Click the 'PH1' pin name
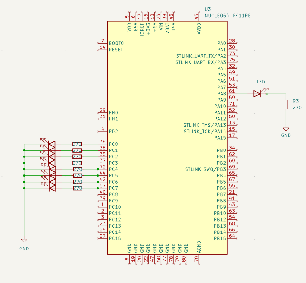The width and height of the screenshot is (306, 283). (x=113, y=119)
